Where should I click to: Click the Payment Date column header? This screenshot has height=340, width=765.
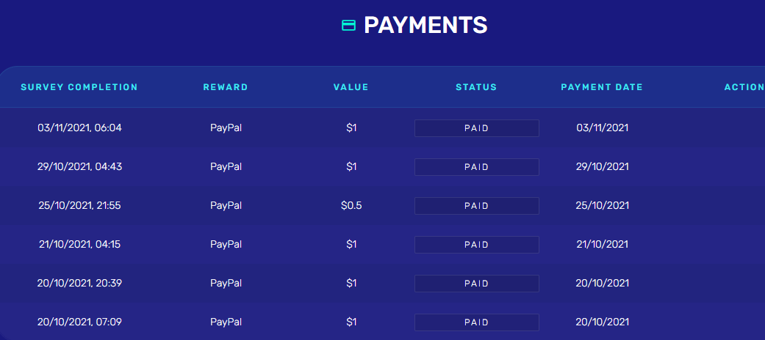pyautogui.click(x=602, y=87)
